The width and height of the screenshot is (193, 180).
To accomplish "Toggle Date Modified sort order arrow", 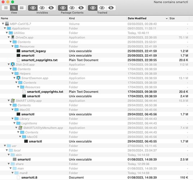I will coord(167,18).
